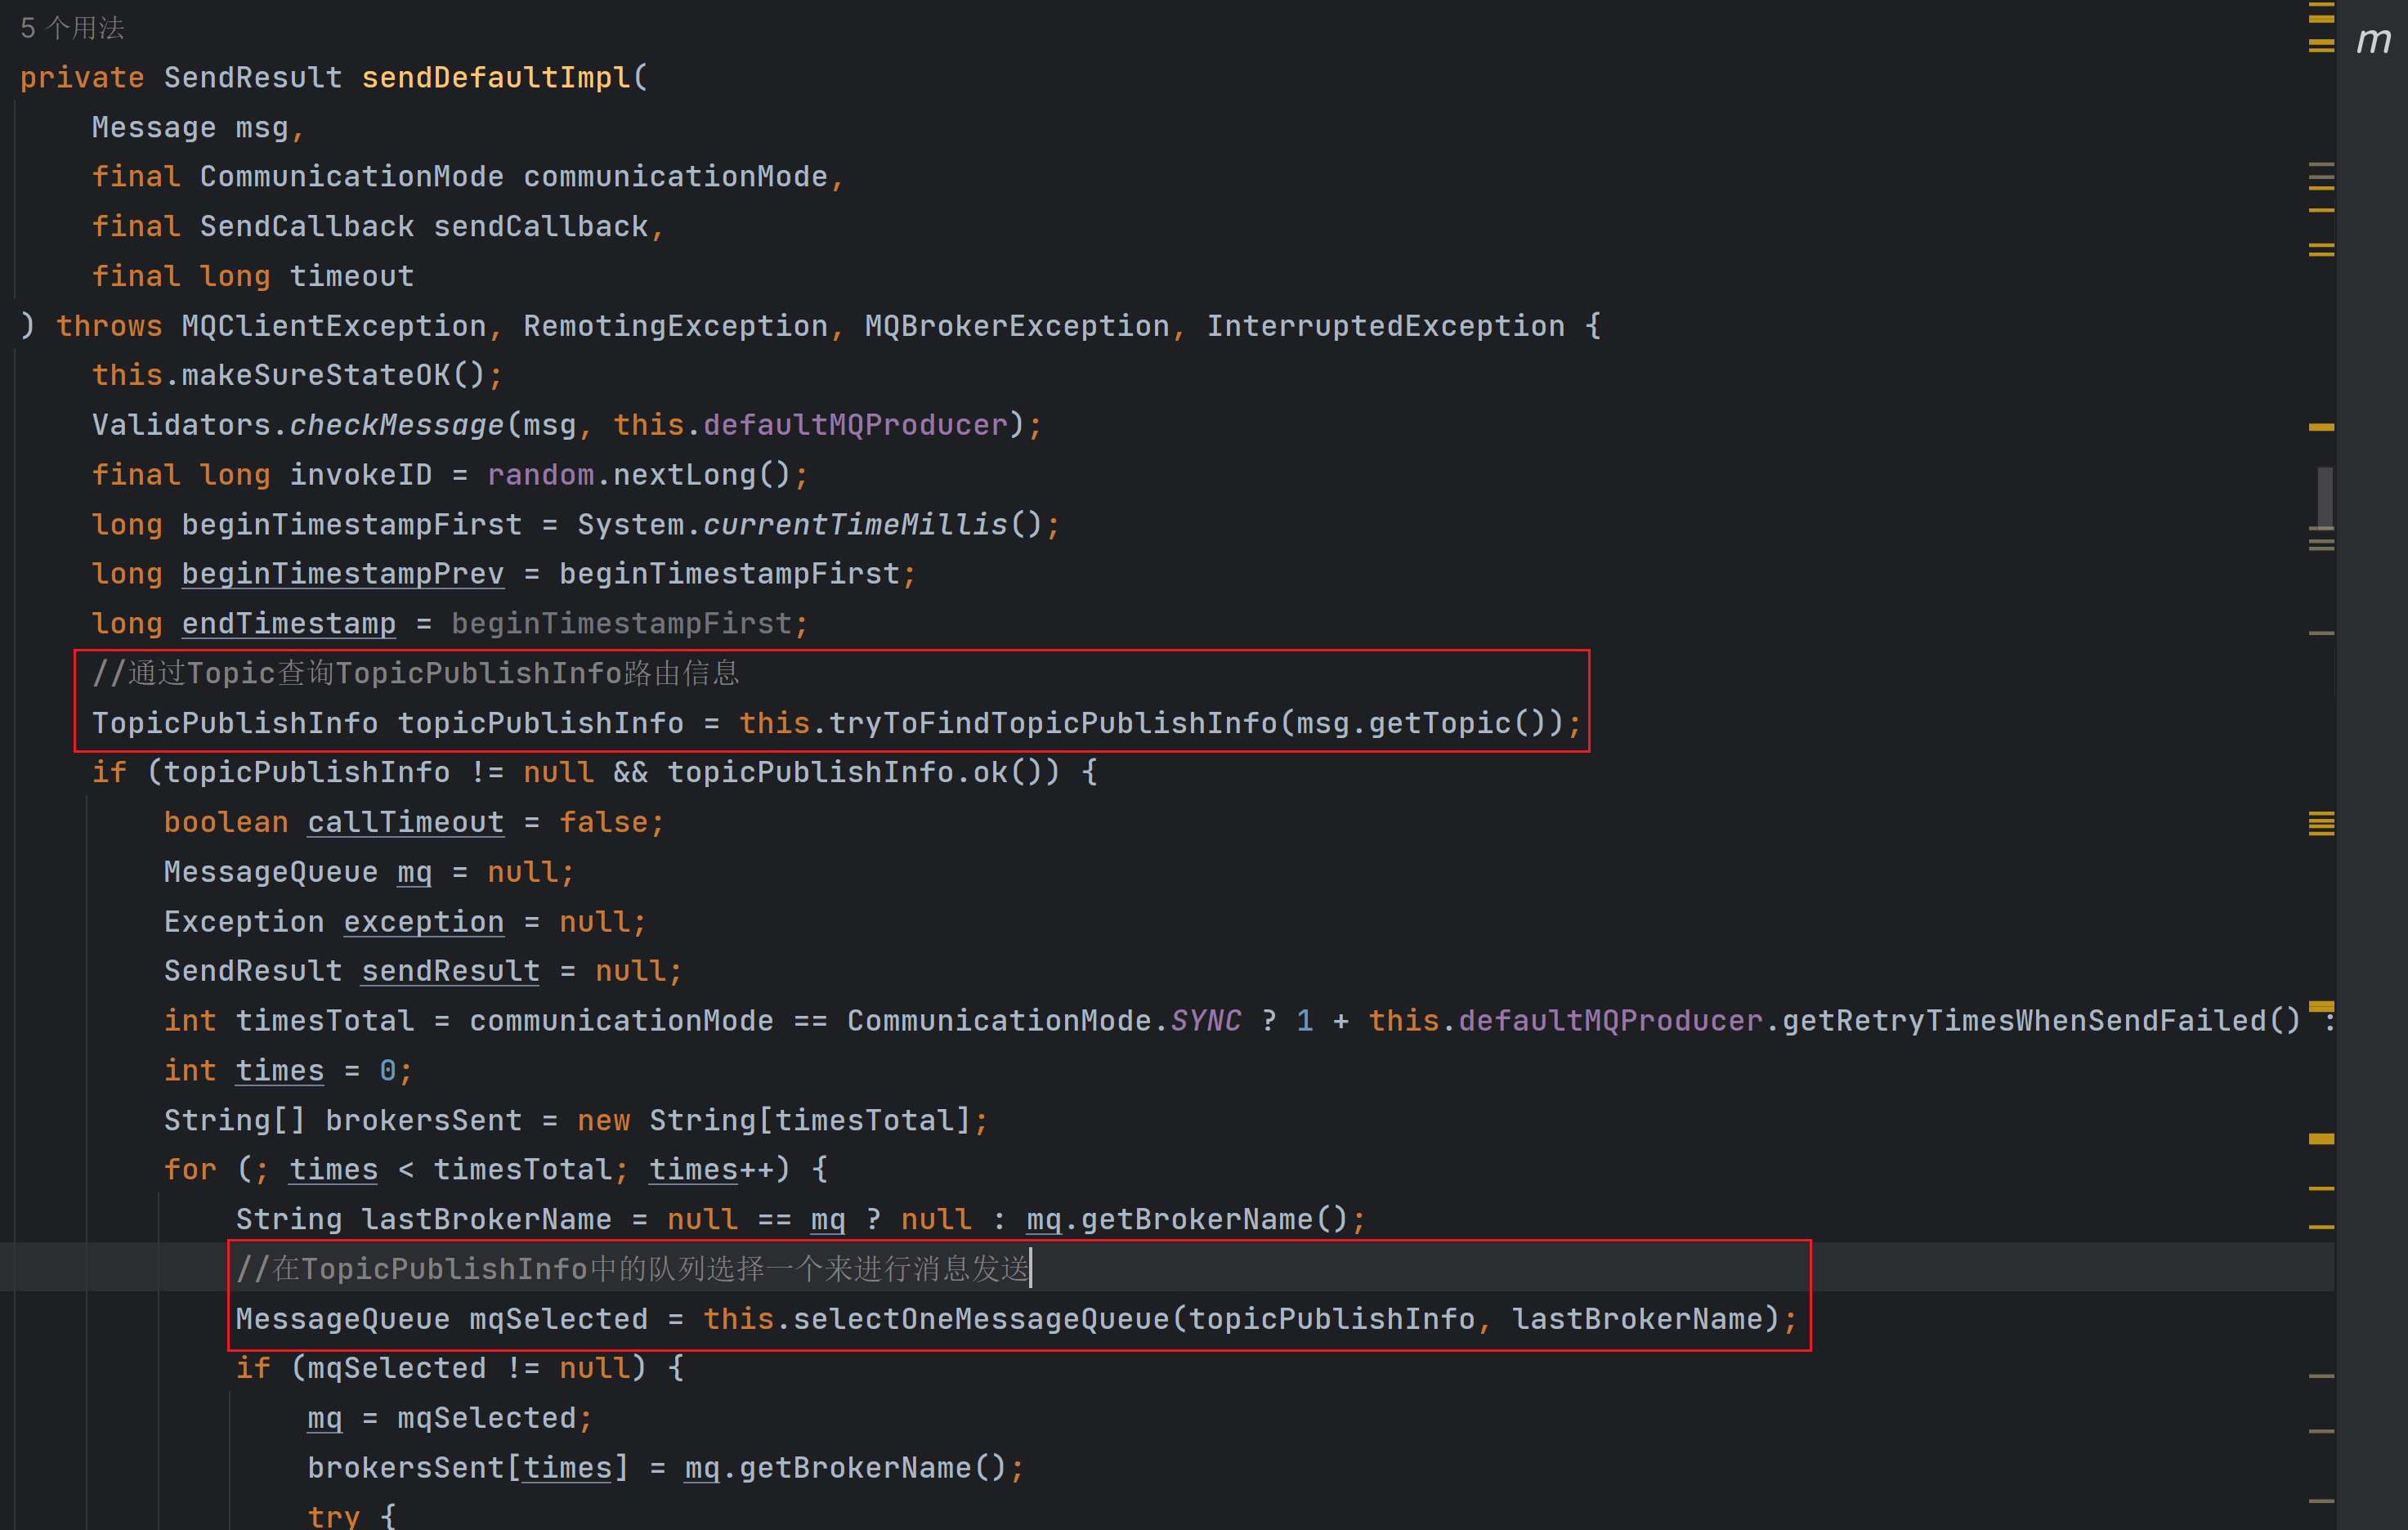Viewport: 2408px width, 1530px height.
Task: Click stacked yellow stripe marker beside callTimeout line
Action: pos(2321,823)
